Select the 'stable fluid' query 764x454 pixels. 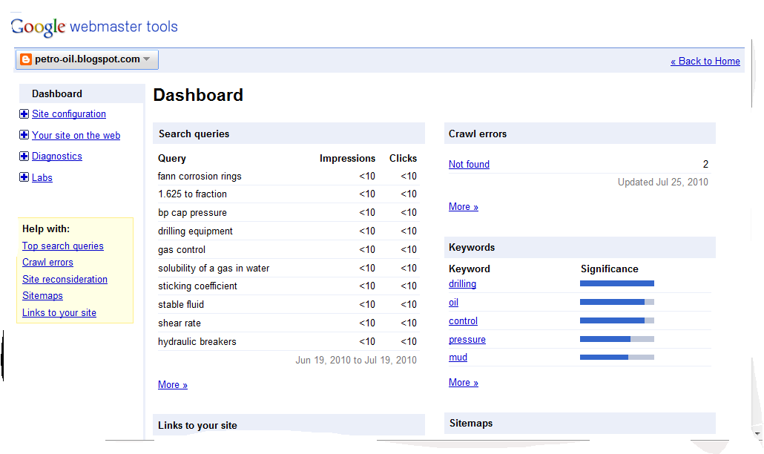(181, 304)
